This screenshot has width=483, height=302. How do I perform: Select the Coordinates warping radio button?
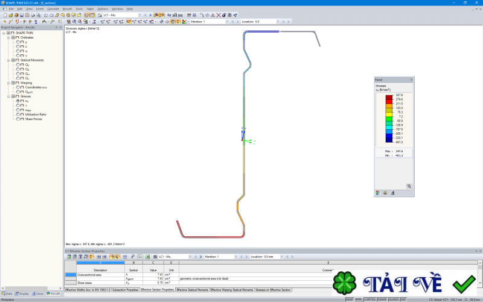(x=18, y=87)
